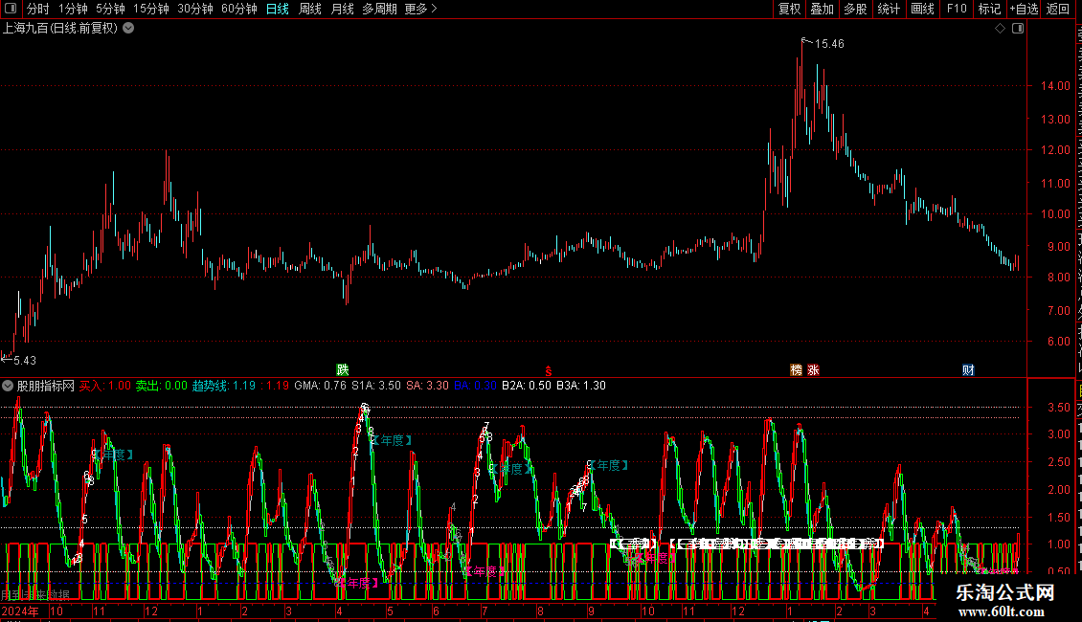Image resolution: width=1082 pixels, height=622 pixels.
Task: Expand the 更多 periods menu
Action: (420, 9)
